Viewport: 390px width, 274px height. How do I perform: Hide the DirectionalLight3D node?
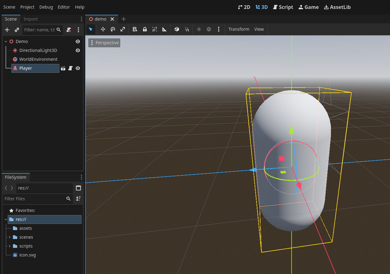[78, 50]
